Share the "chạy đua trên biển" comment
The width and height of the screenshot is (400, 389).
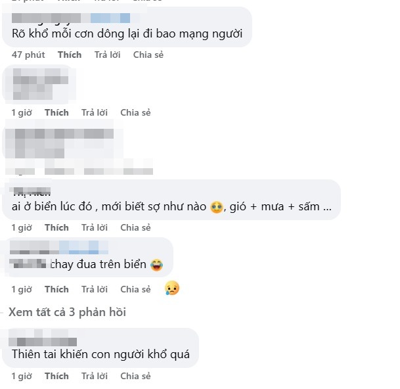click(135, 290)
